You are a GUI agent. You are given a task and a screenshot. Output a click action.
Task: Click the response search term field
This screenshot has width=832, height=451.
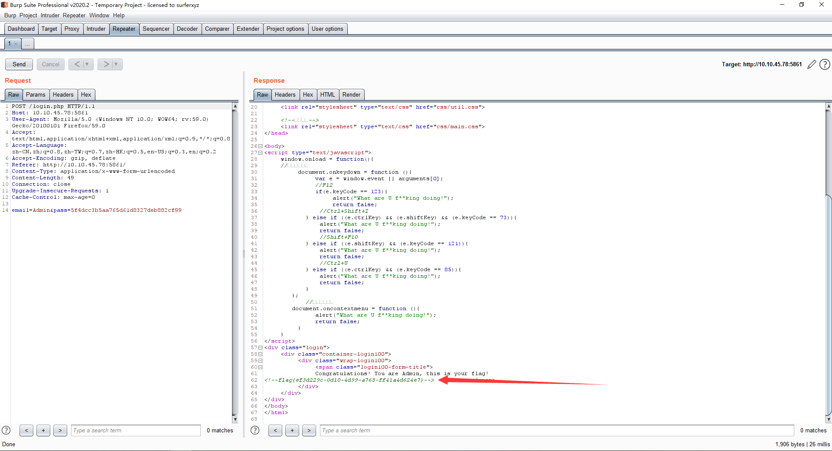(x=557, y=430)
